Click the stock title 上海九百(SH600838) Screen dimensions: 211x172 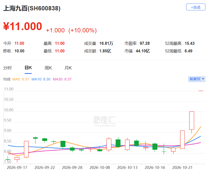click(32, 8)
